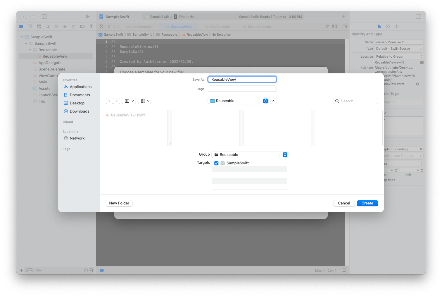Collapse the SampleSwift project root
Viewport: 442px width, 296px height.
coord(22,37)
